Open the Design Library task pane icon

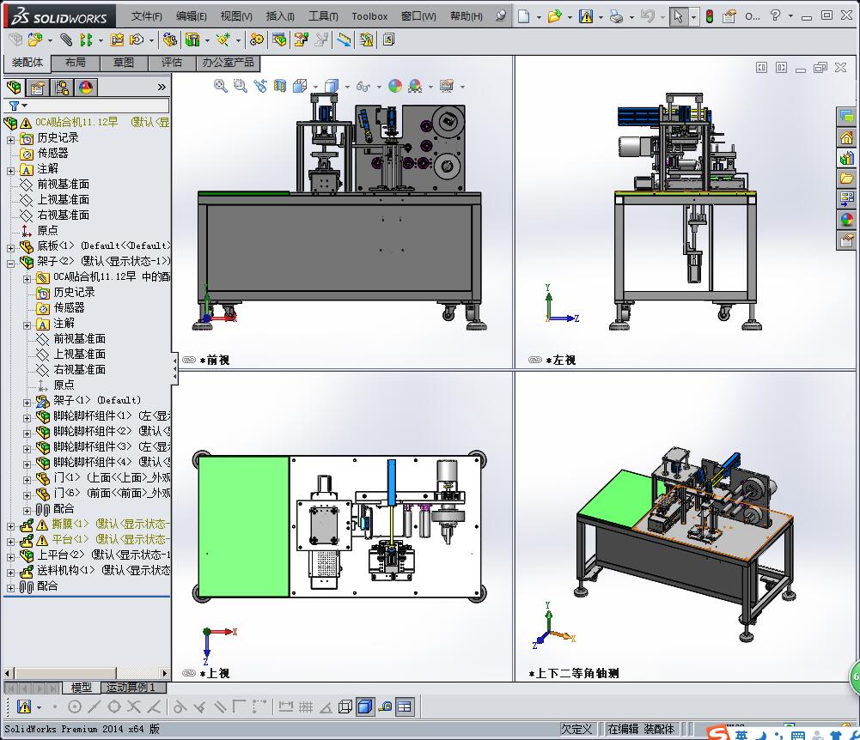click(847, 159)
